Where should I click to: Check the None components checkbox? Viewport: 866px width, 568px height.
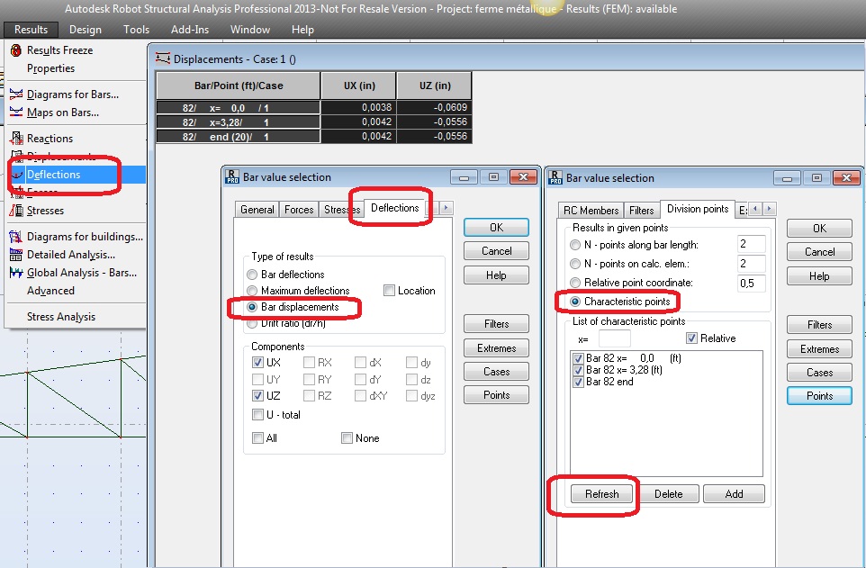coord(347,438)
